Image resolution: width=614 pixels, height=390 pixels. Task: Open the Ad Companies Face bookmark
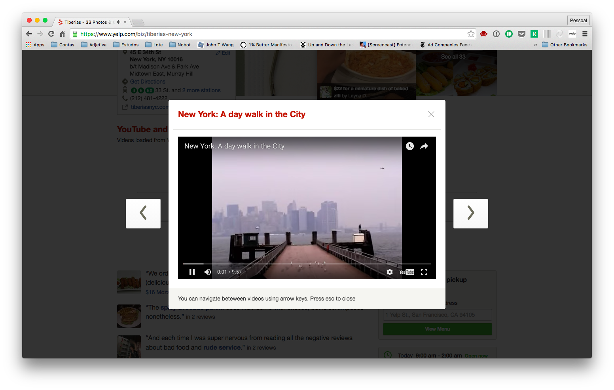[x=446, y=45]
